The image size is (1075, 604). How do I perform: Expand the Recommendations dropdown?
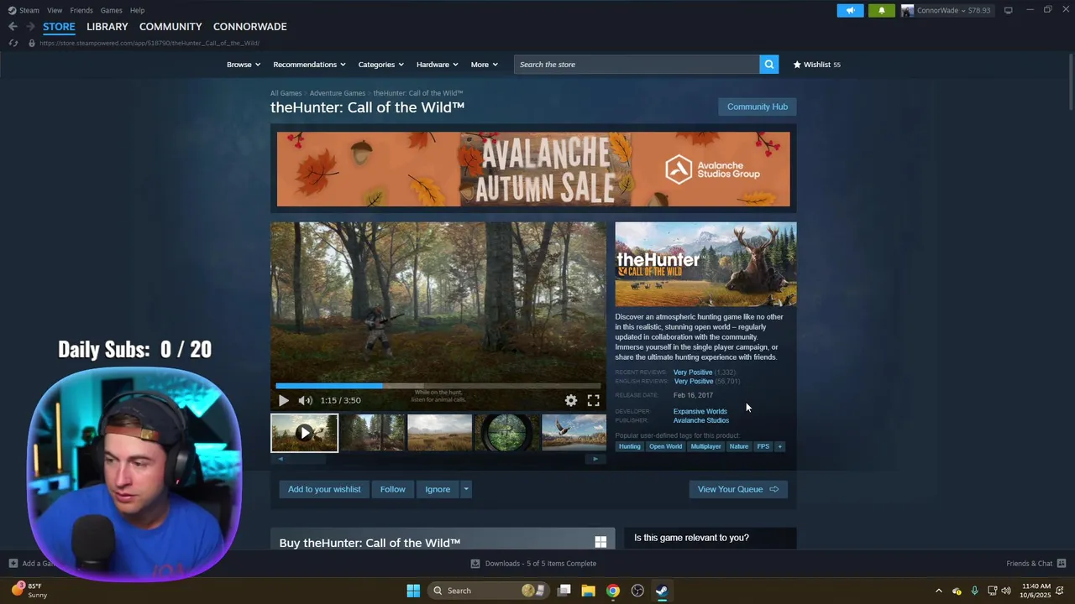309,65
